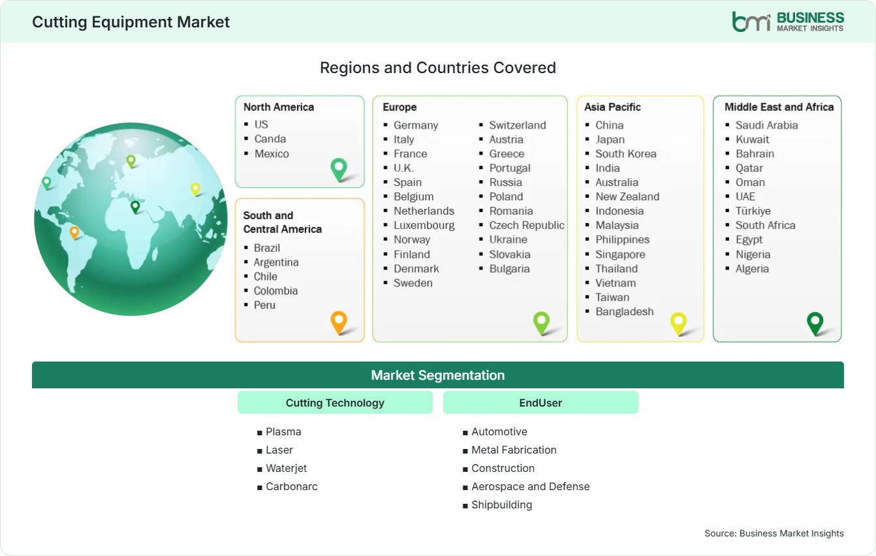Viewport: 876px width, 556px height.
Task: Click Brazil in South and Central America list
Action: click(267, 248)
